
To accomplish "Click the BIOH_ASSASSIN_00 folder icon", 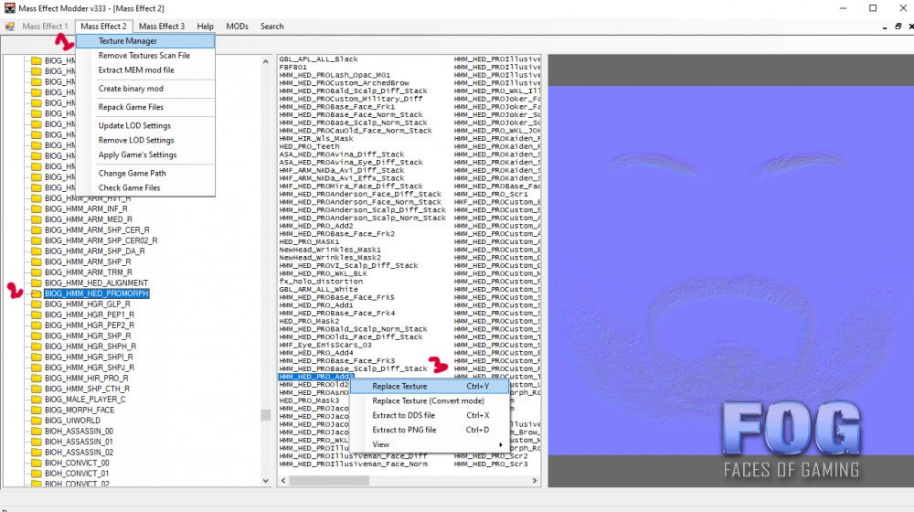I will tap(37, 431).
